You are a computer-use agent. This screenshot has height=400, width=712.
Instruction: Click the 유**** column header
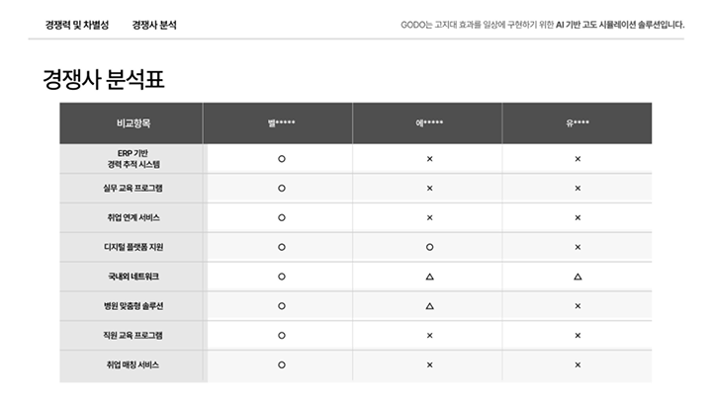(578, 123)
